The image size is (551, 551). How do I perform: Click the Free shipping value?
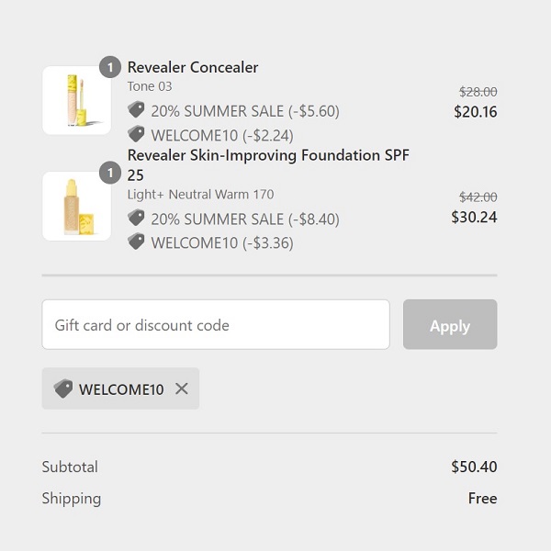482,499
